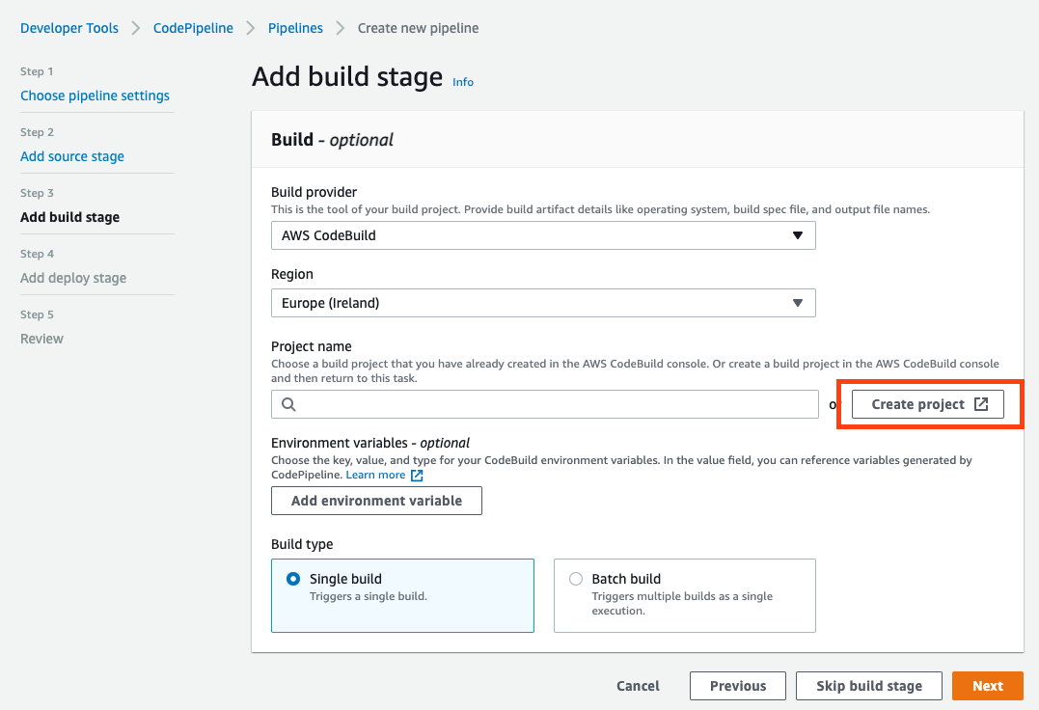Screen dimensions: 1039x710
Task: Click the 'Create new pipeline' breadcrumb text
Action: [418, 28]
